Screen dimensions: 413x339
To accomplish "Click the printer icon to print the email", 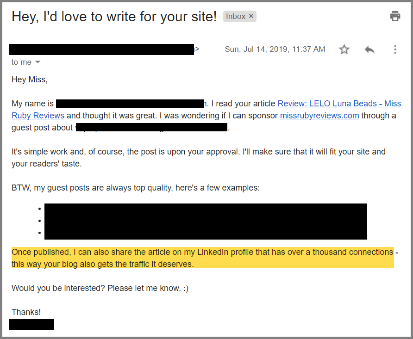I will [x=395, y=16].
